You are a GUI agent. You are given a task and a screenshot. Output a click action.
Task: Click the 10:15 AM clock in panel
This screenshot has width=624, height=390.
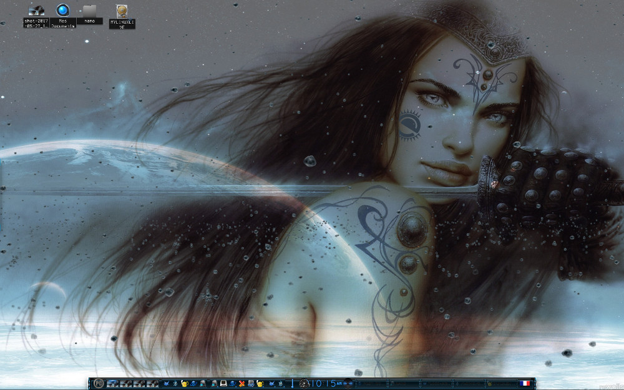coord(326,384)
